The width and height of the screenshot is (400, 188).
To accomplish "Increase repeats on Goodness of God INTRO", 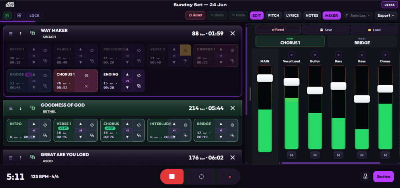I will click(34, 124).
